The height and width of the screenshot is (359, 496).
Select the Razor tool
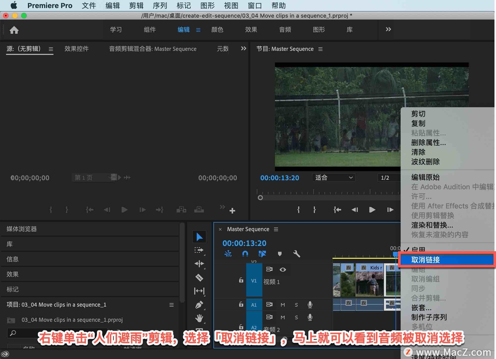click(x=199, y=278)
